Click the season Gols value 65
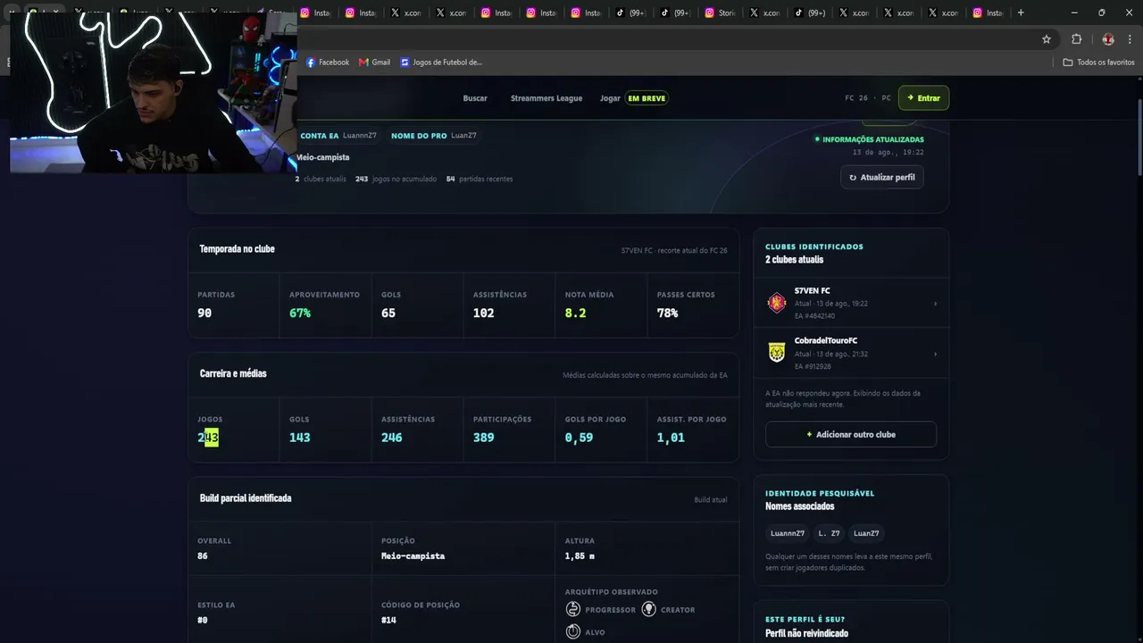Image resolution: width=1143 pixels, height=643 pixels. pyautogui.click(x=388, y=313)
